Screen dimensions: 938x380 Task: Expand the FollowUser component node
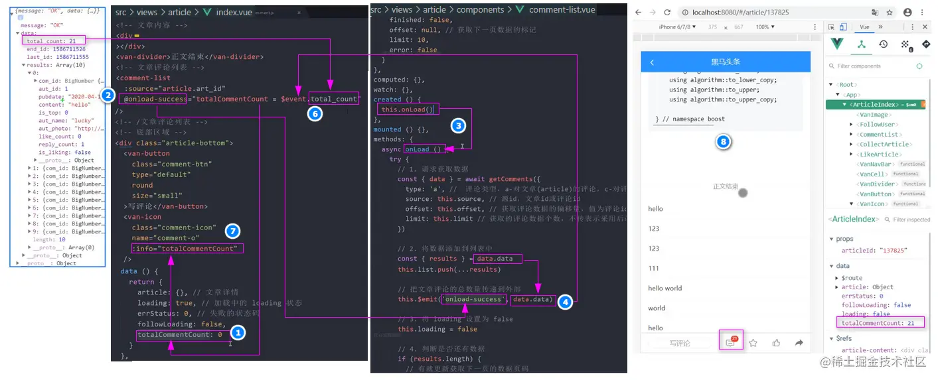(x=852, y=125)
